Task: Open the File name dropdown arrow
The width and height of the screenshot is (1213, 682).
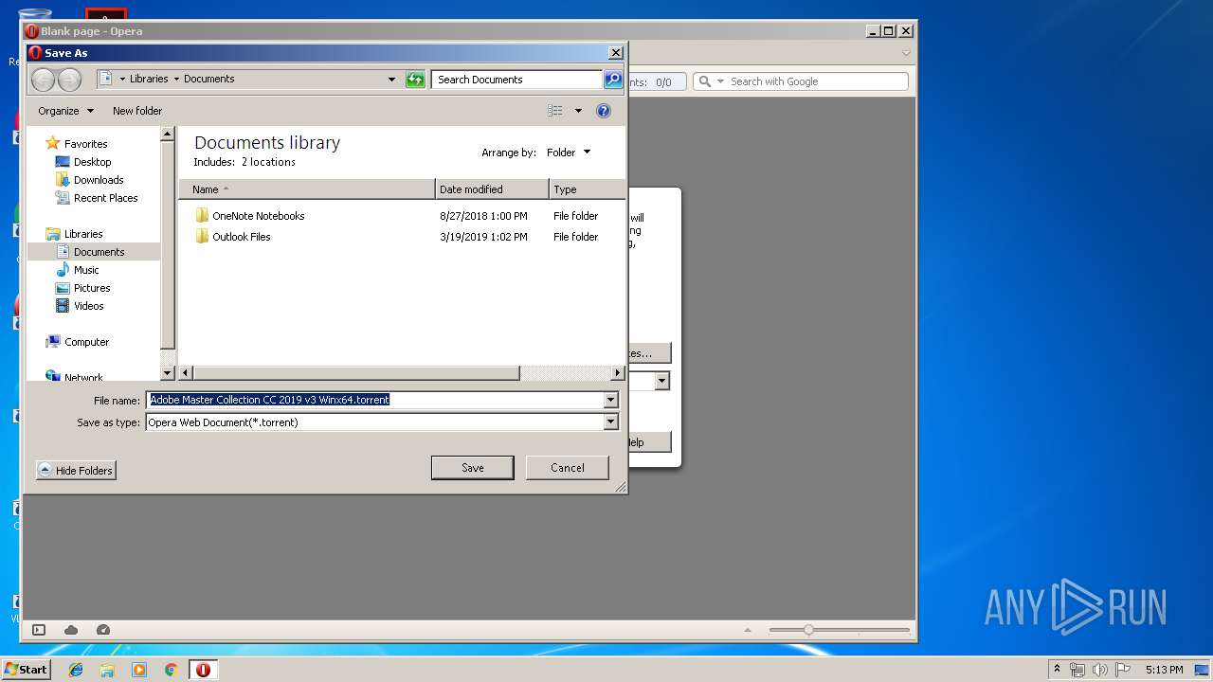Action: coord(610,401)
